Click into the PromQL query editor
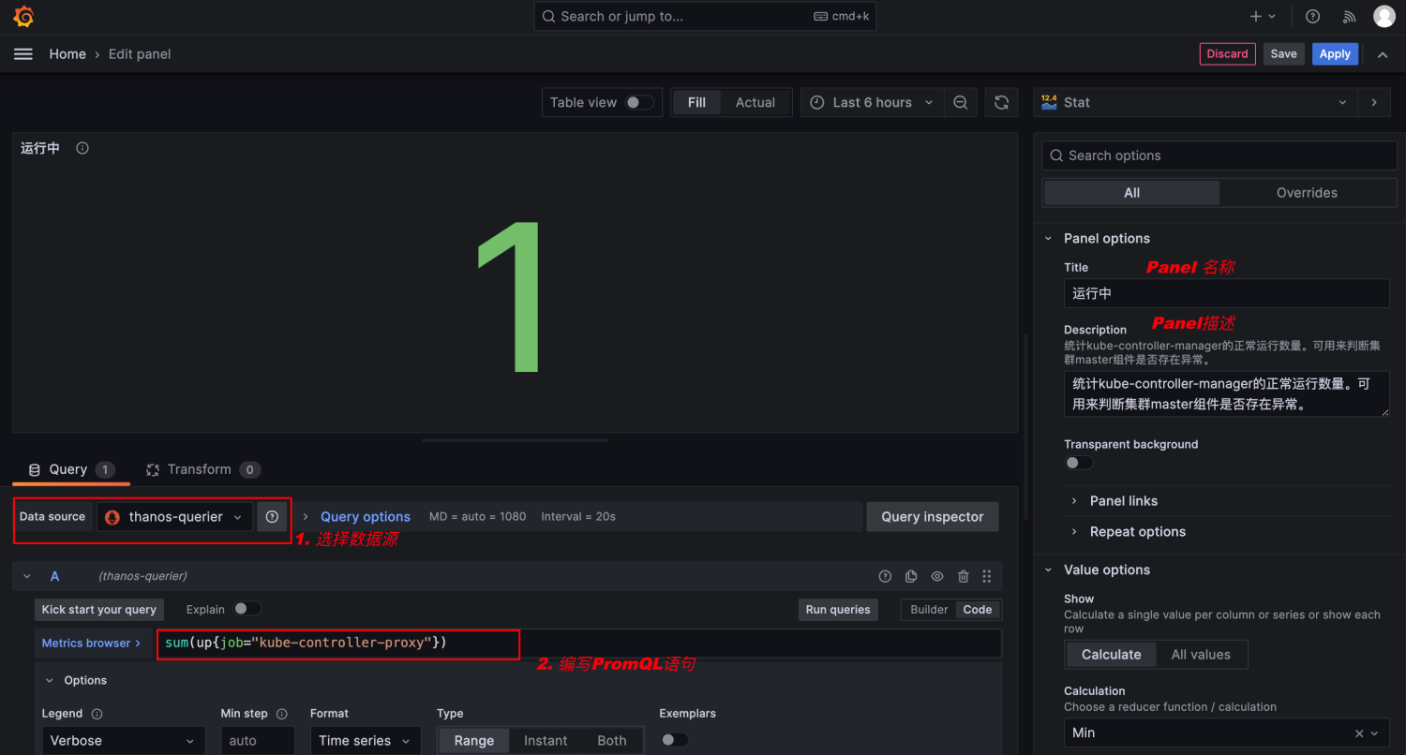This screenshot has height=755, width=1406. pyautogui.click(x=579, y=644)
